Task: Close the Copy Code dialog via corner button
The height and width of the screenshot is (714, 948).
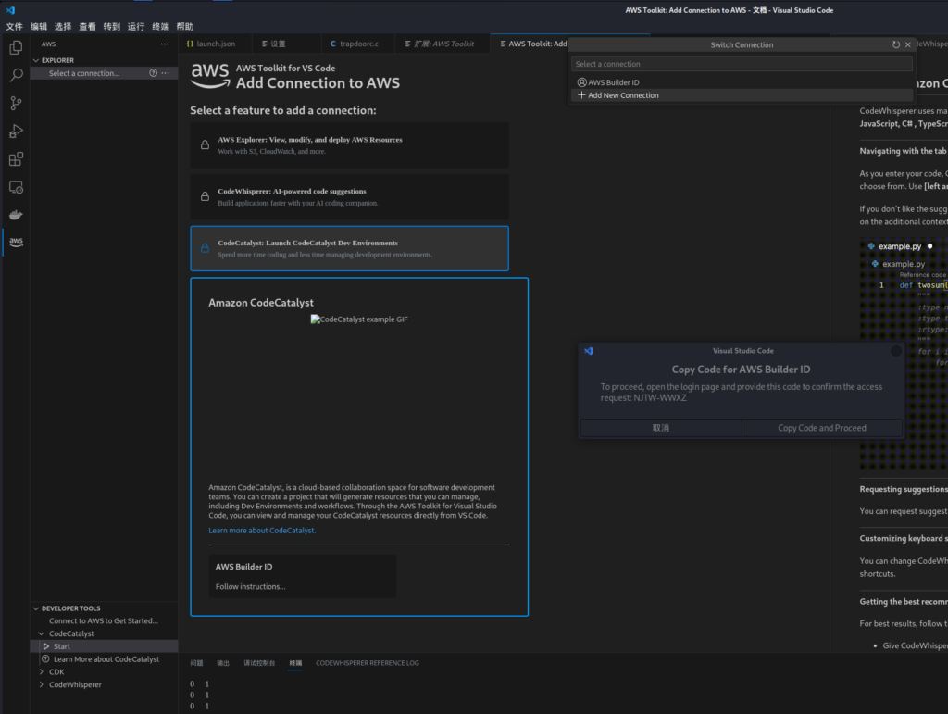Action: coord(895,351)
